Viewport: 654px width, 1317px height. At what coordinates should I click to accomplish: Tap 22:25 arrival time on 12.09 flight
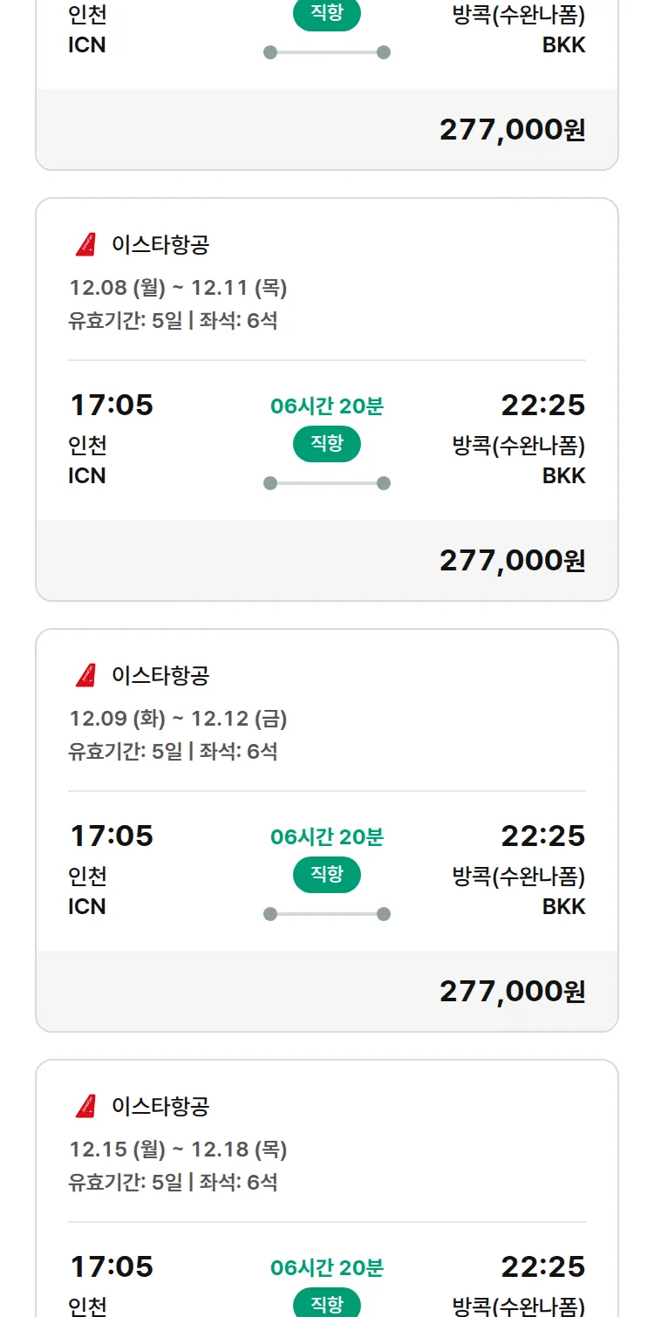[542, 836]
